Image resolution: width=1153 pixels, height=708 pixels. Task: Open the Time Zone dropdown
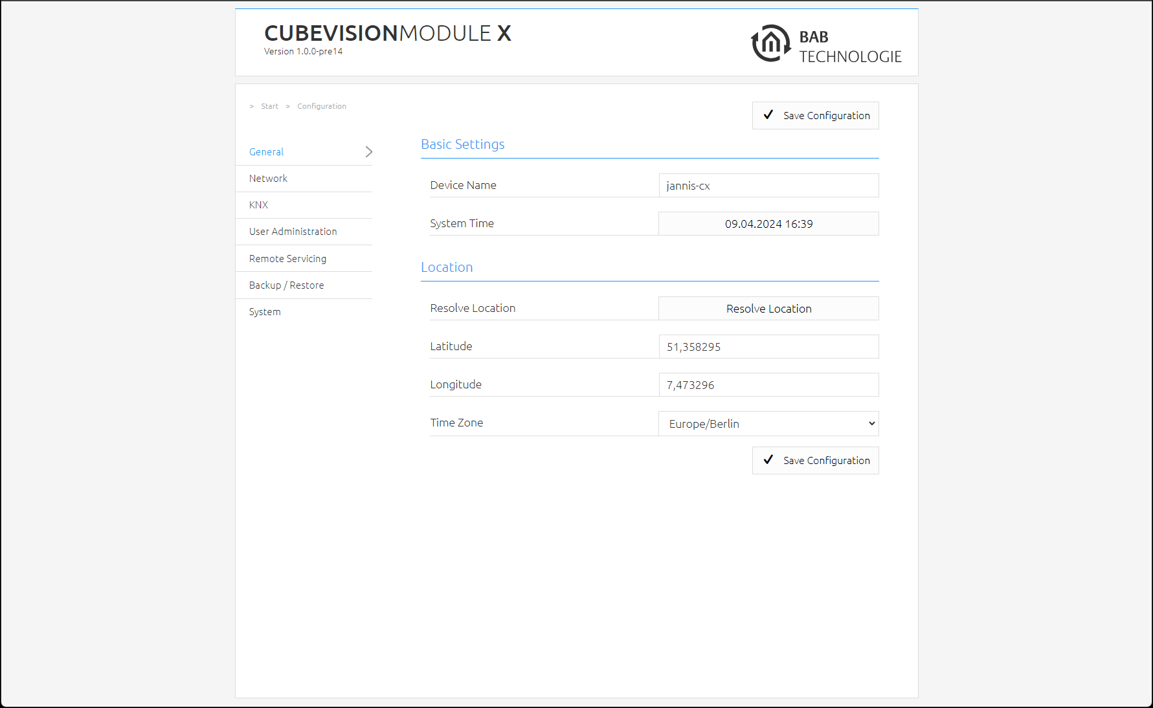768,424
